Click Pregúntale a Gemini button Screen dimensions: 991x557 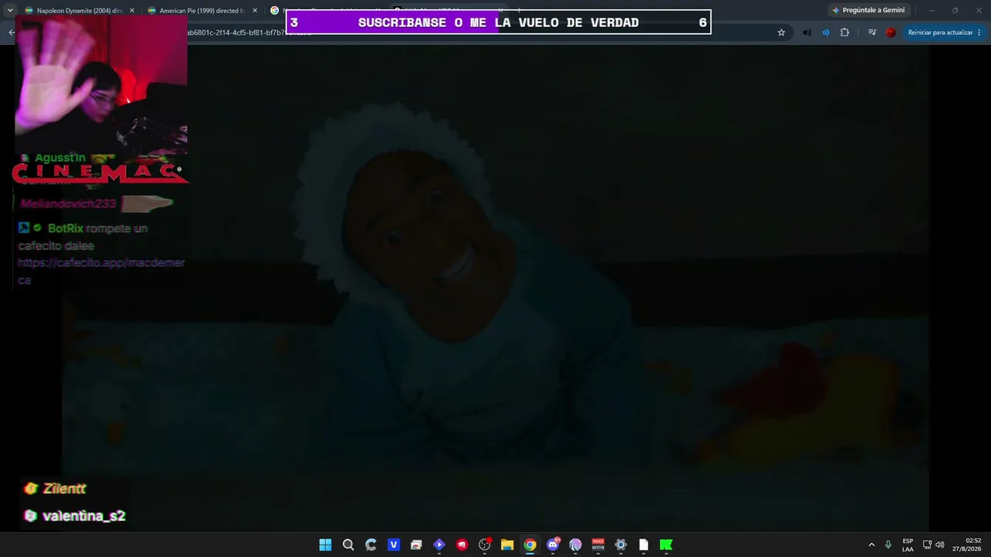point(868,10)
